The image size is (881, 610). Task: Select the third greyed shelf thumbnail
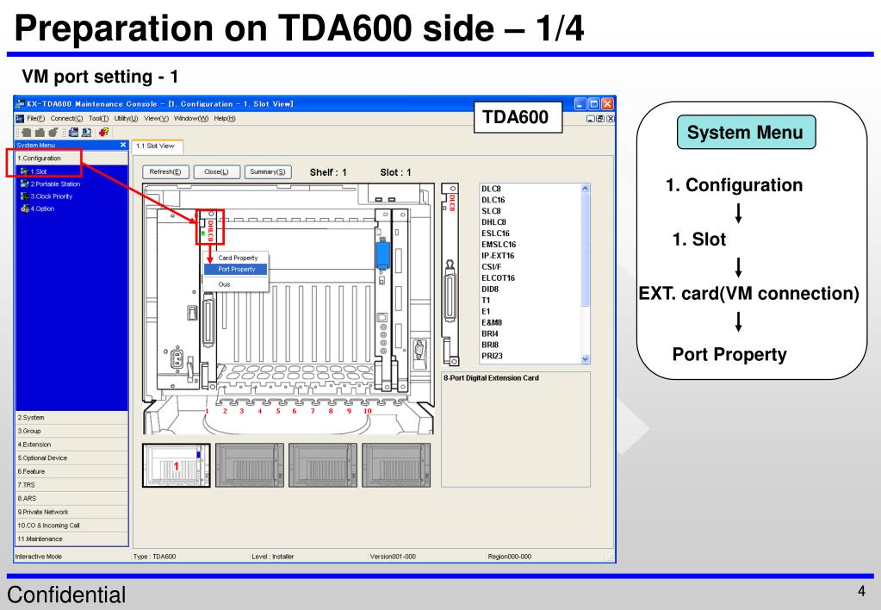point(322,465)
